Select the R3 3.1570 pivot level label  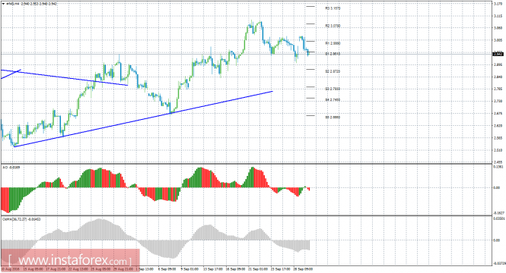point(333,8)
